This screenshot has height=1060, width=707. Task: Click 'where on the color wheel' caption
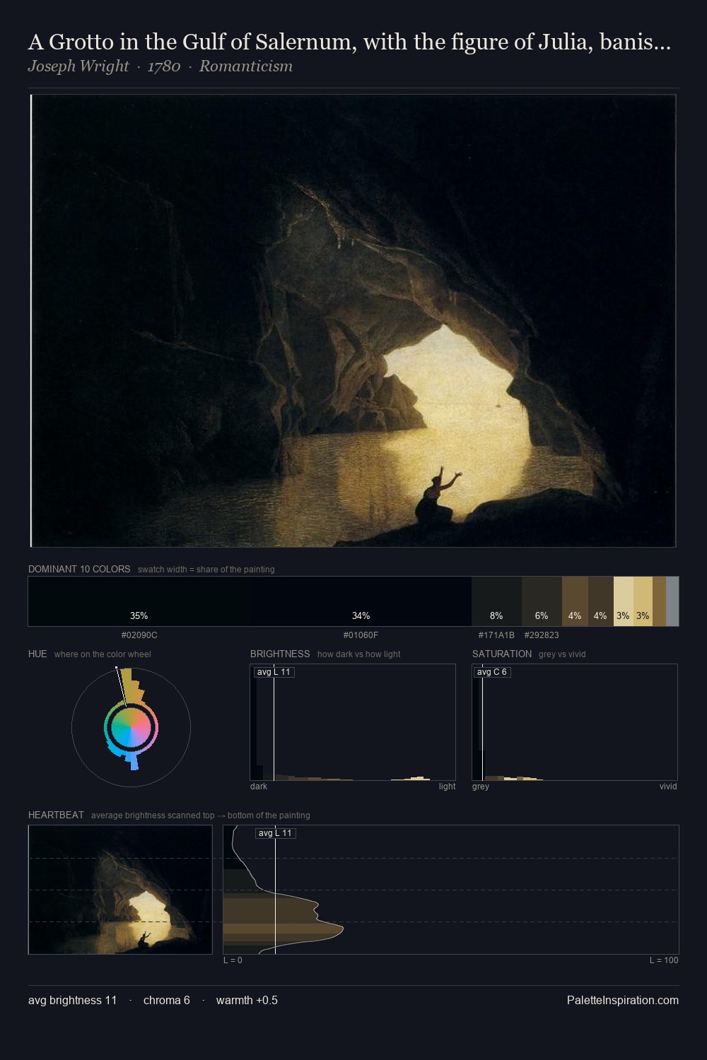[103, 654]
